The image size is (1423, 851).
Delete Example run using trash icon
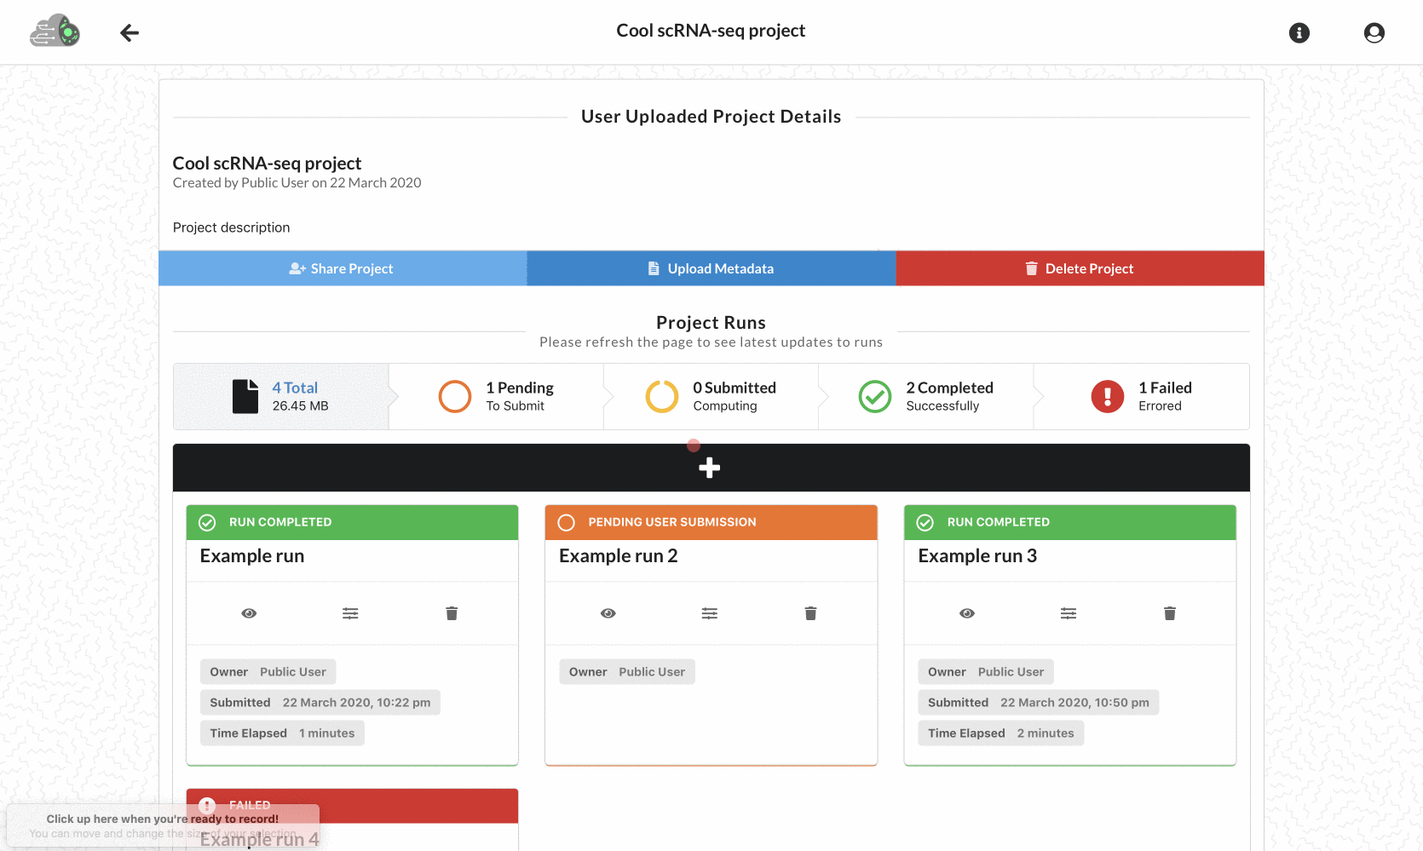[452, 613]
